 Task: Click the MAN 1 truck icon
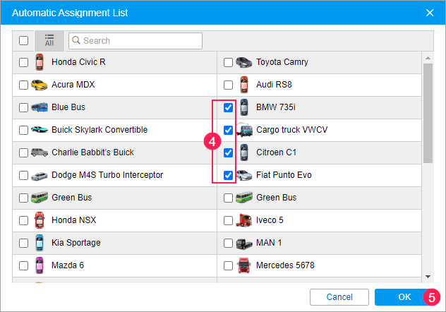point(243,244)
